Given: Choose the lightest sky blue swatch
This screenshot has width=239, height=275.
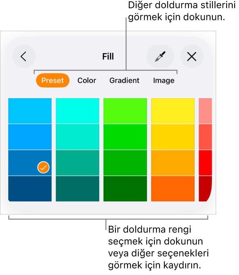Looking at the screenshot, I should [30, 111].
